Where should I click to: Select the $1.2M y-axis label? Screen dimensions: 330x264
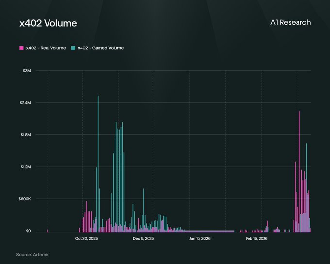pyautogui.click(x=24, y=167)
